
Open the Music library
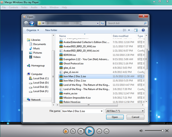(x=34, y=48)
